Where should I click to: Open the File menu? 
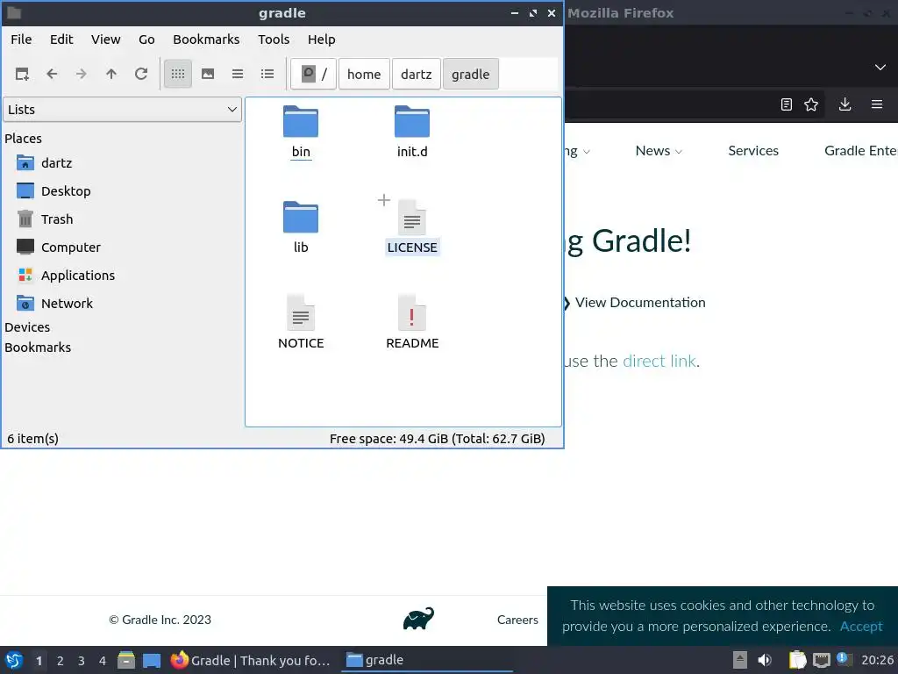pos(21,39)
